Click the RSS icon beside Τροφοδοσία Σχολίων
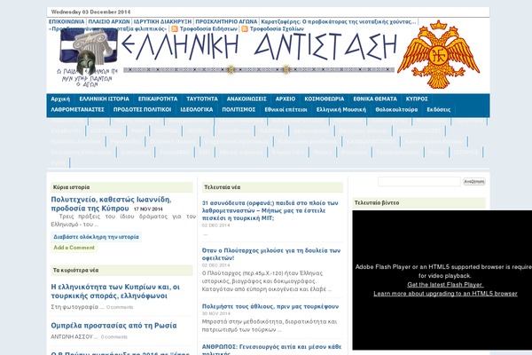Viewport: 532px width, 355px height. pos(245,29)
